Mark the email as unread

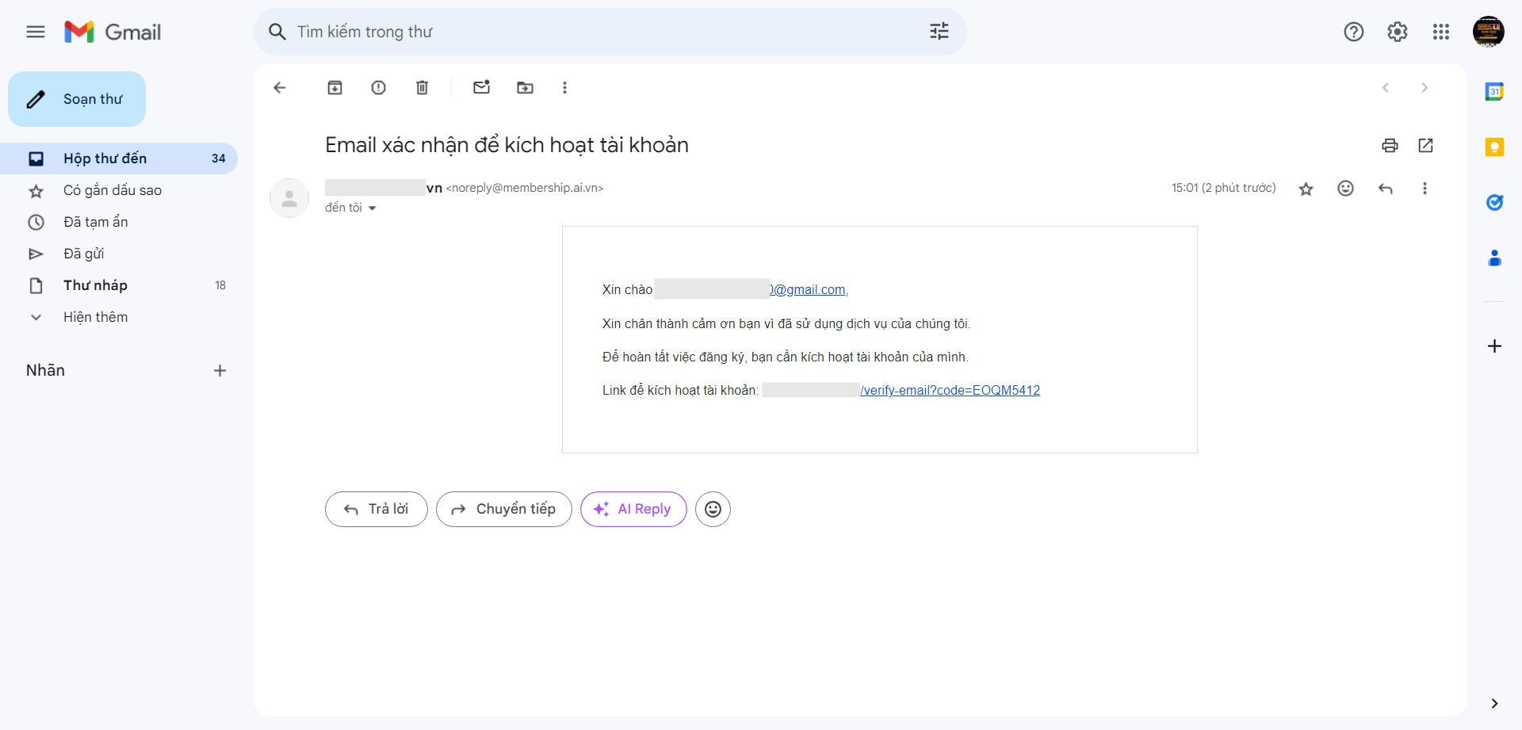(481, 88)
